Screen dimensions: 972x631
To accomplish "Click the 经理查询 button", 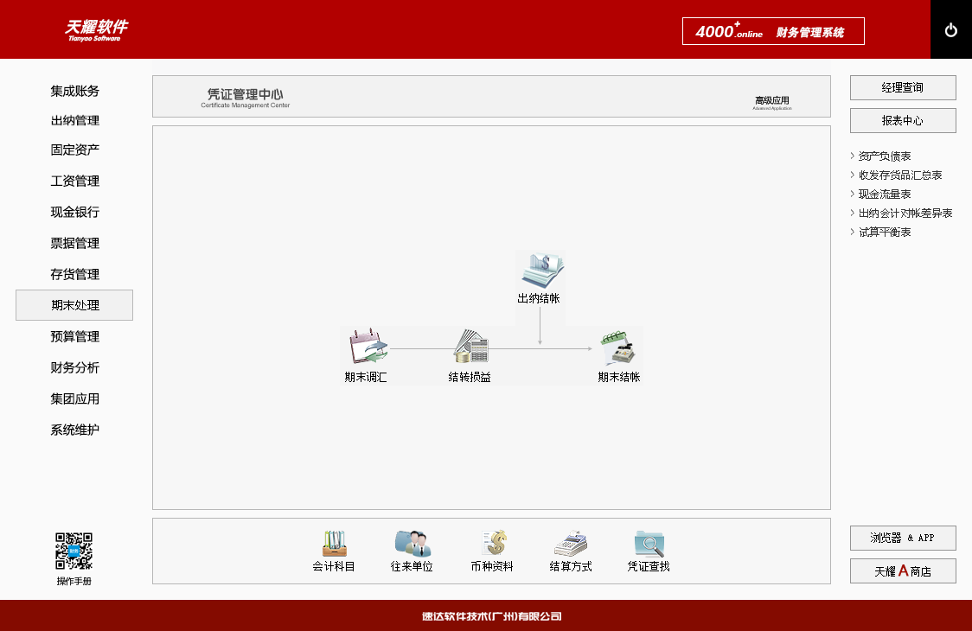I will [903, 87].
